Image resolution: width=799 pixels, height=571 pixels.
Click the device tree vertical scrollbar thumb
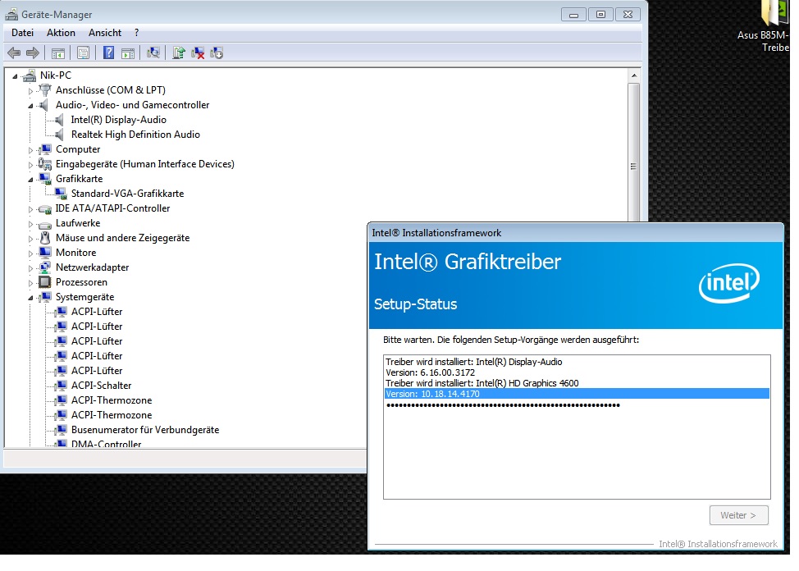click(634, 153)
